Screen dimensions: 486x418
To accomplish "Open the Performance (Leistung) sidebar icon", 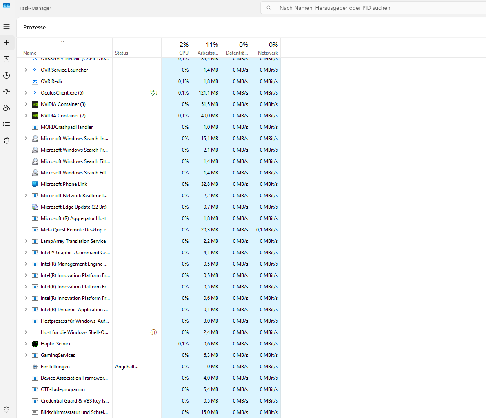I will [7, 59].
